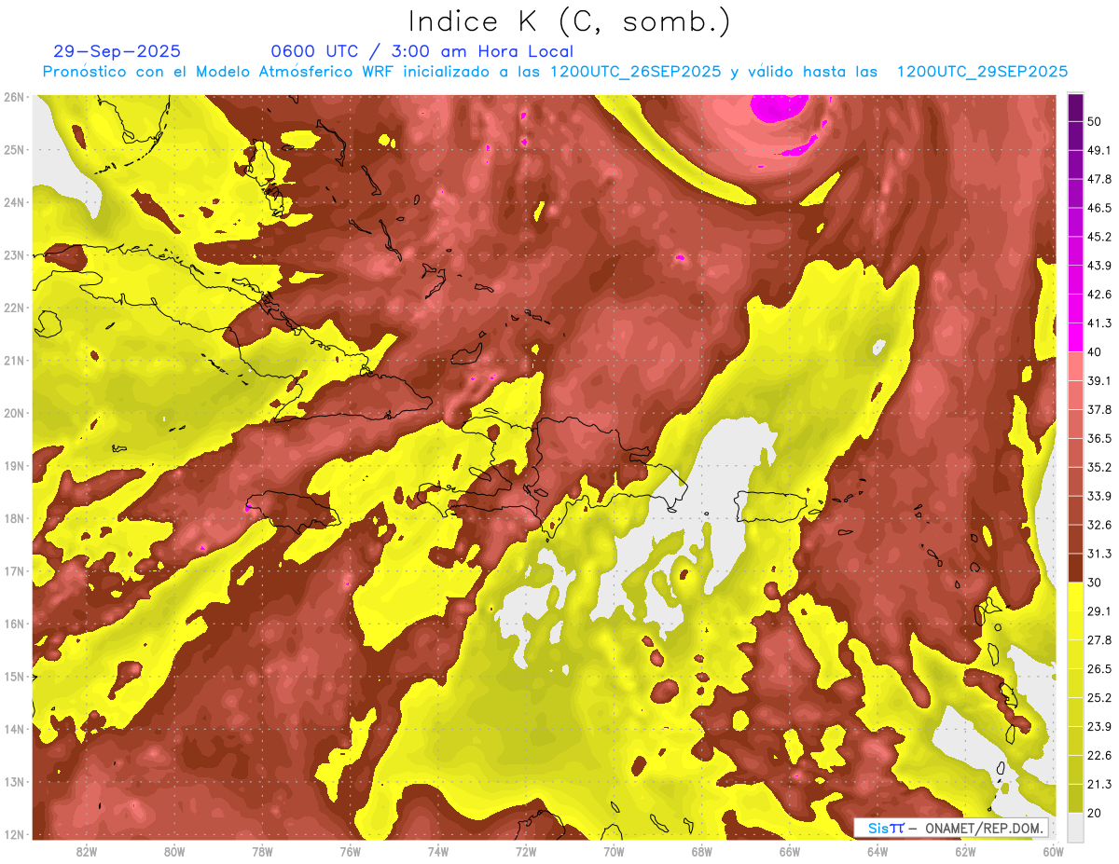The image size is (1119, 864).
Task: Click the '70W' longitude label
Action: pyautogui.click(x=614, y=852)
